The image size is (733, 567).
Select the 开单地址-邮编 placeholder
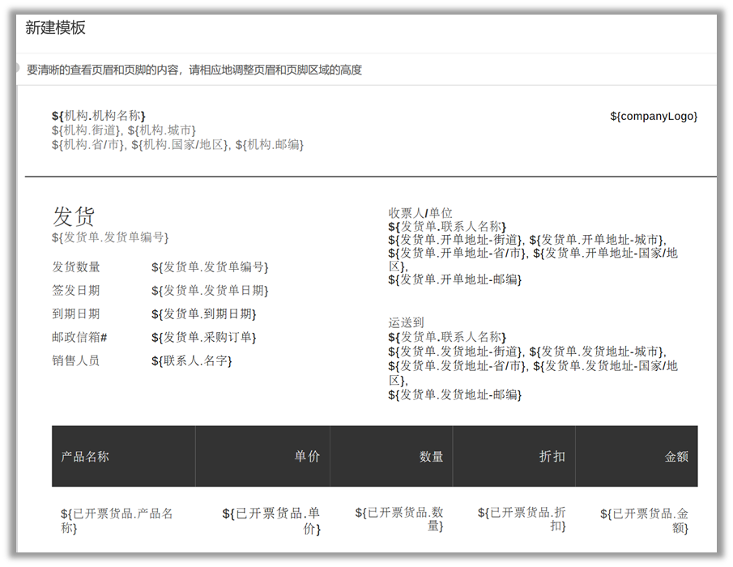[x=454, y=279]
